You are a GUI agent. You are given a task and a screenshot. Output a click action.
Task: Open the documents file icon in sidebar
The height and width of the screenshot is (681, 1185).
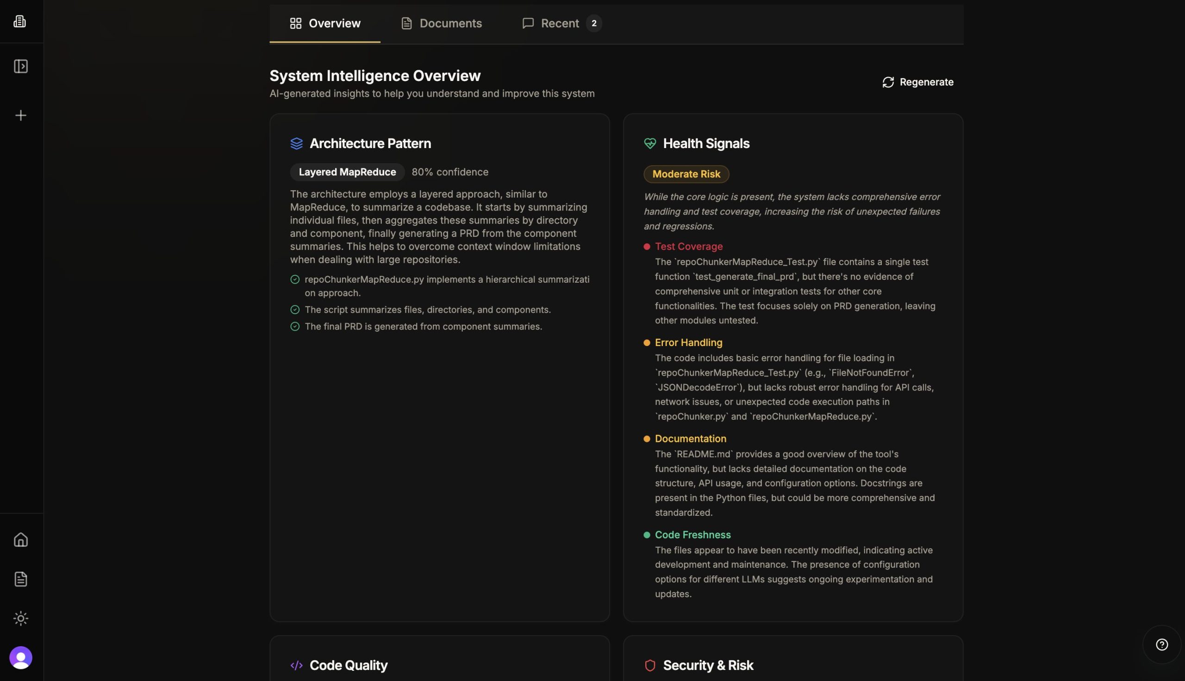click(x=20, y=579)
